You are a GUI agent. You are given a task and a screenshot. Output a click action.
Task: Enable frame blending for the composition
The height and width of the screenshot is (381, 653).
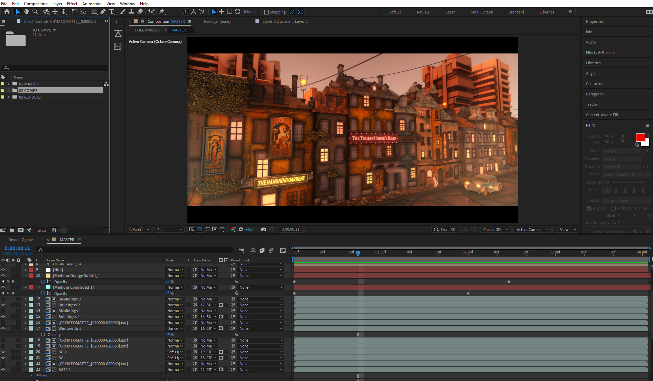(262, 250)
